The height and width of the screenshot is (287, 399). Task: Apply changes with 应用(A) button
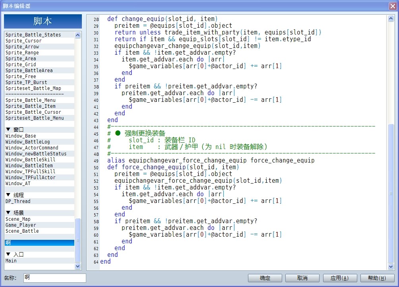point(340,278)
